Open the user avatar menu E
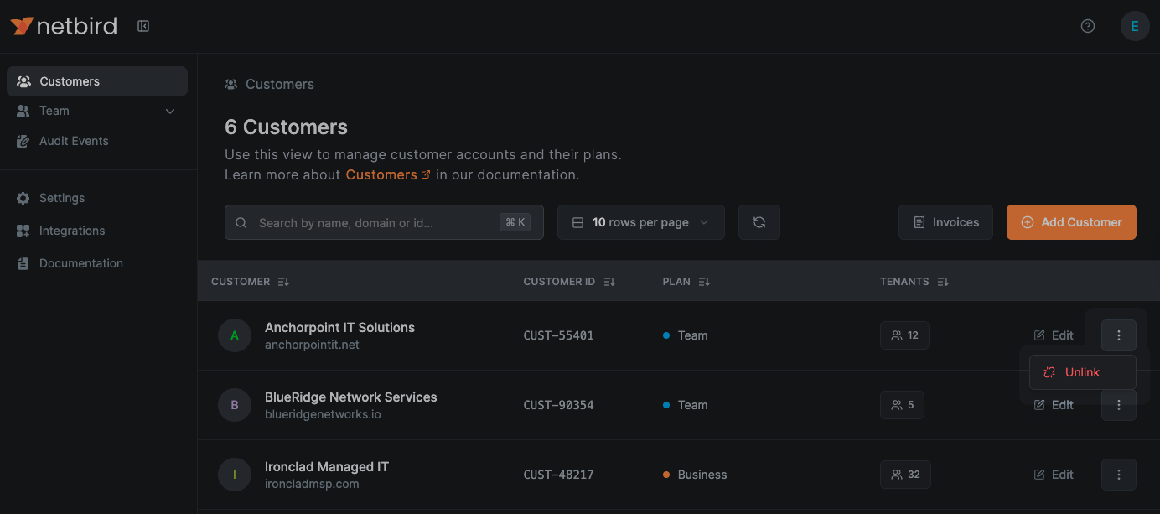Image resolution: width=1160 pixels, height=514 pixels. tap(1135, 26)
